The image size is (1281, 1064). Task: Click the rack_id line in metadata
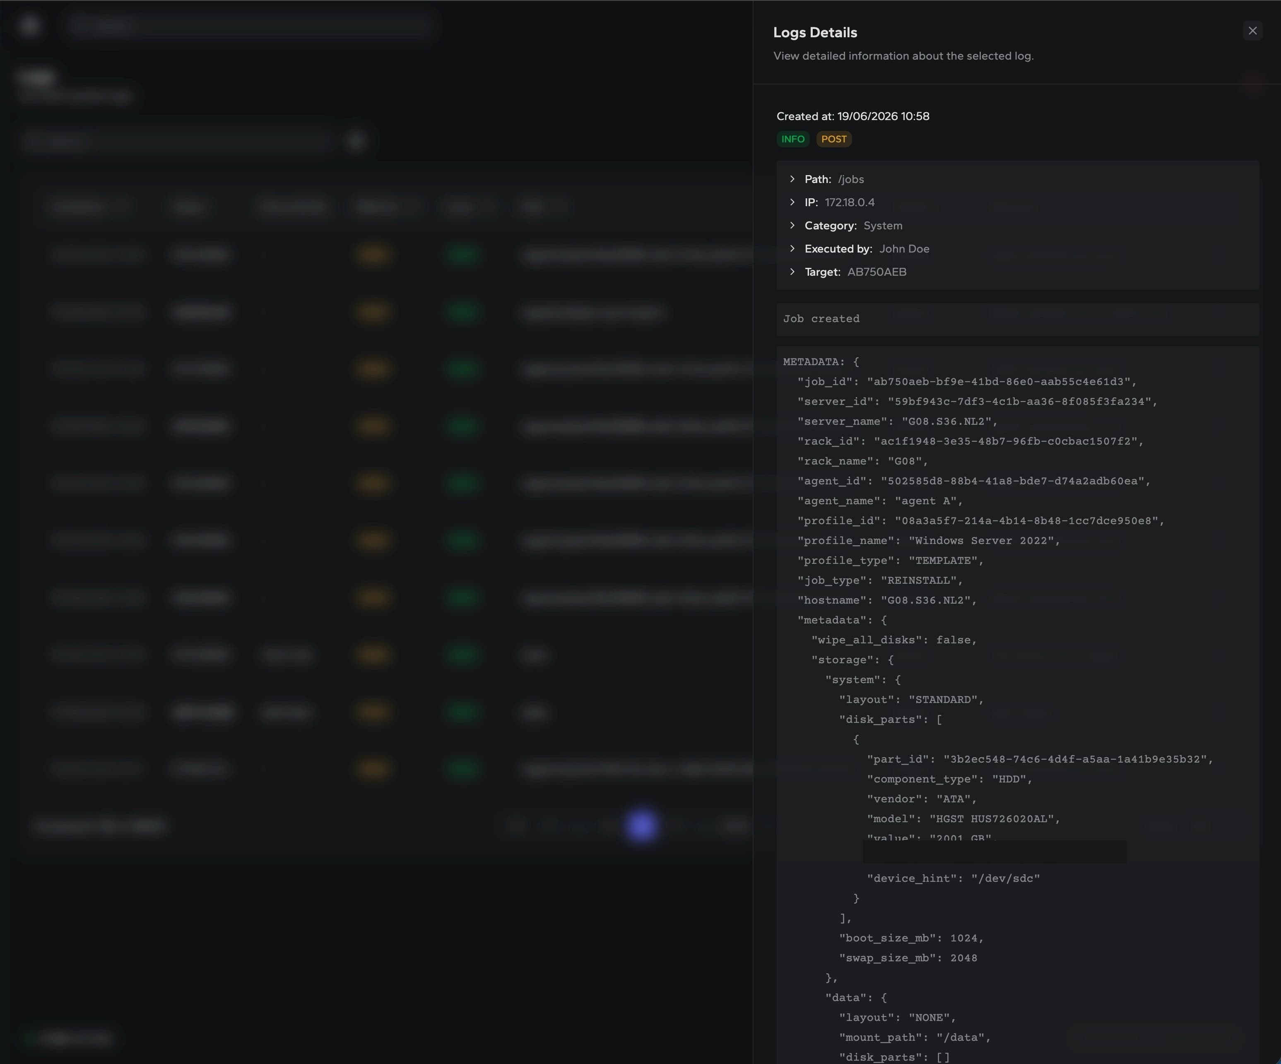point(970,441)
